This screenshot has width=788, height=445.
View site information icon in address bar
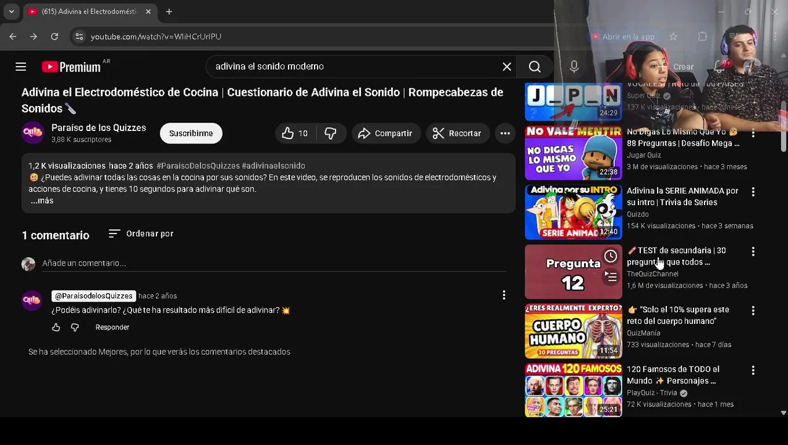pyautogui.click(x=79, y=36)
